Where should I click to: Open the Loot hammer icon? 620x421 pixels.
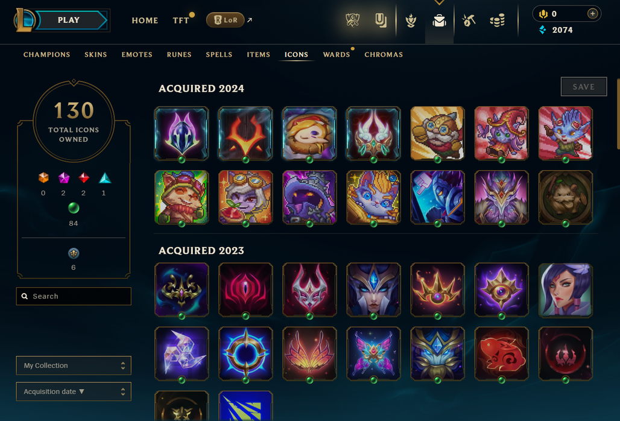click(469, 20)
